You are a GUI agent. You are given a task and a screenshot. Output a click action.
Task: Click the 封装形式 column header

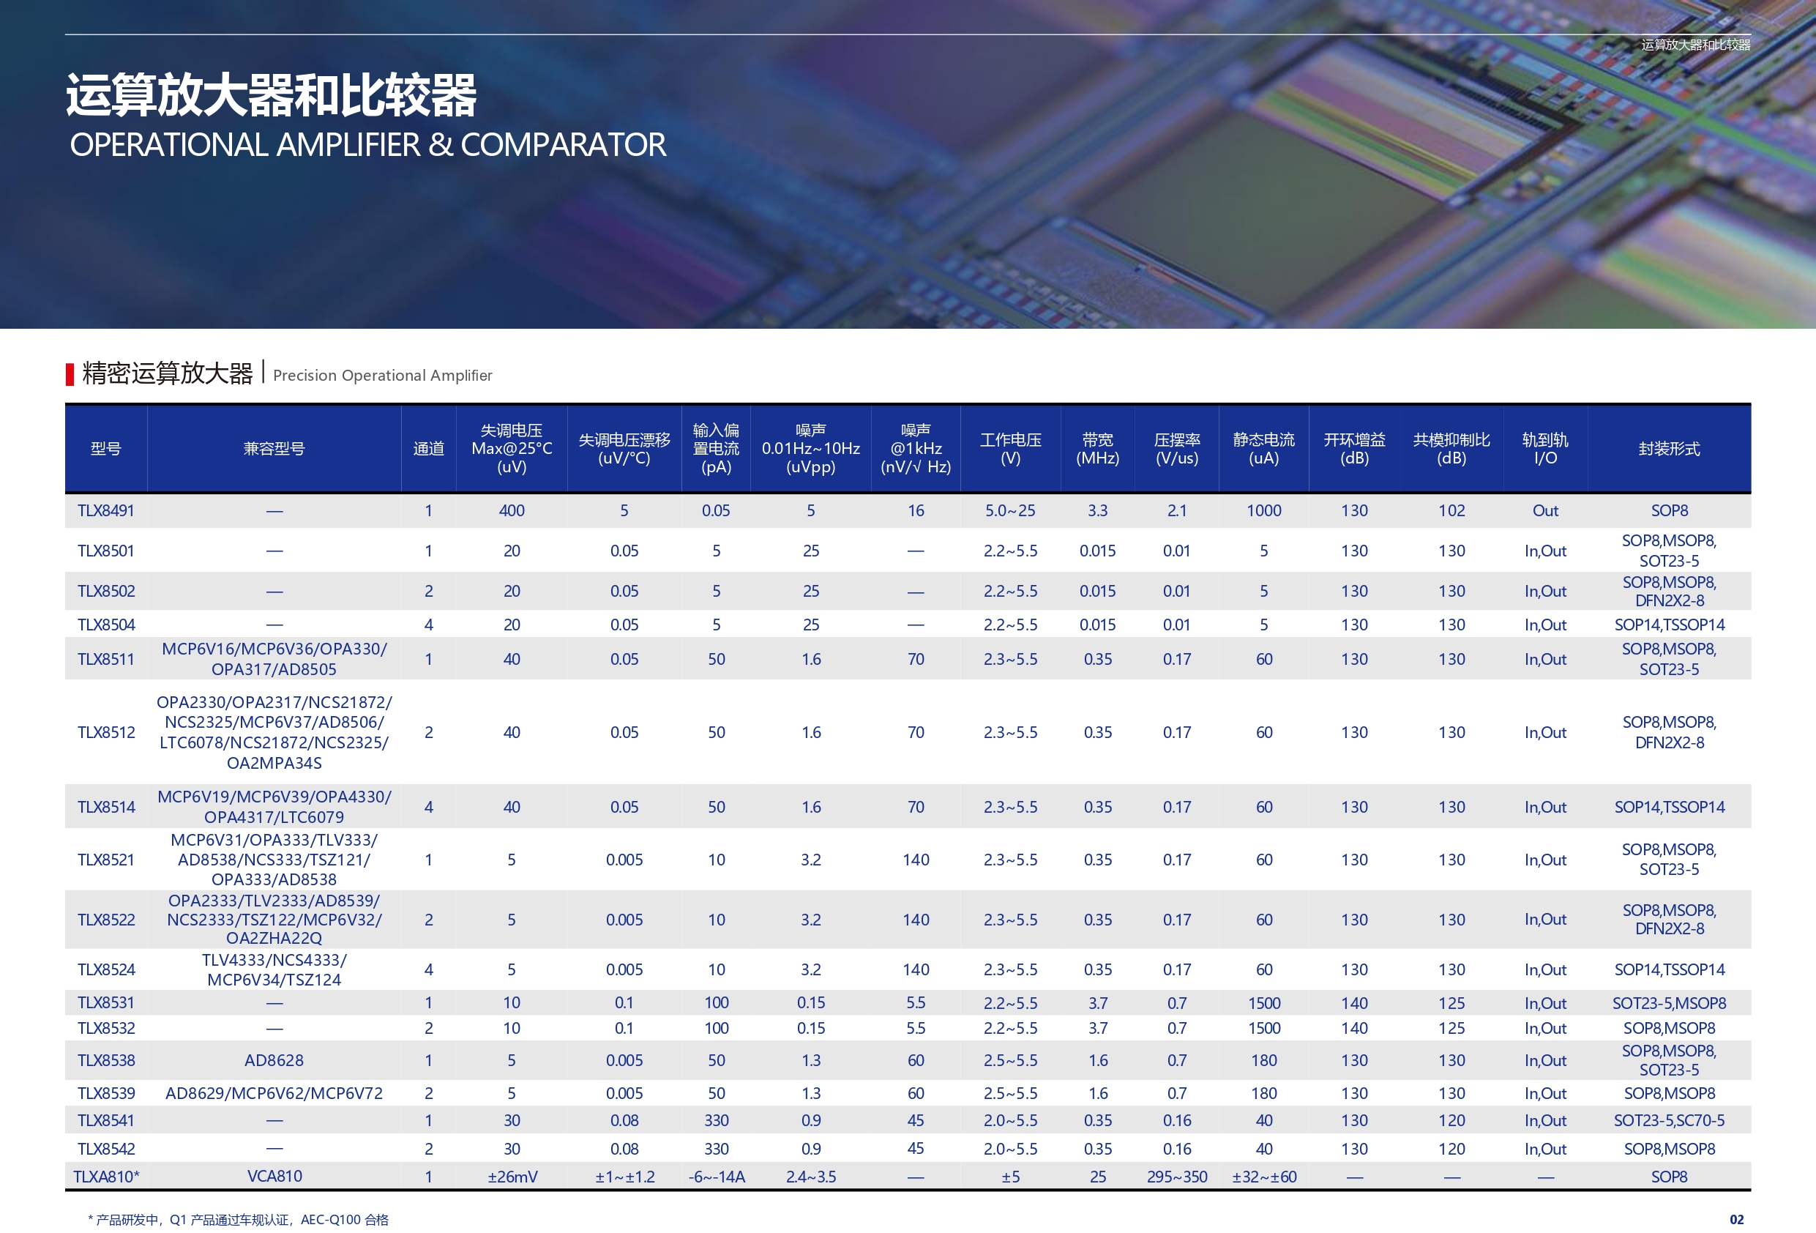(1668, 448)
